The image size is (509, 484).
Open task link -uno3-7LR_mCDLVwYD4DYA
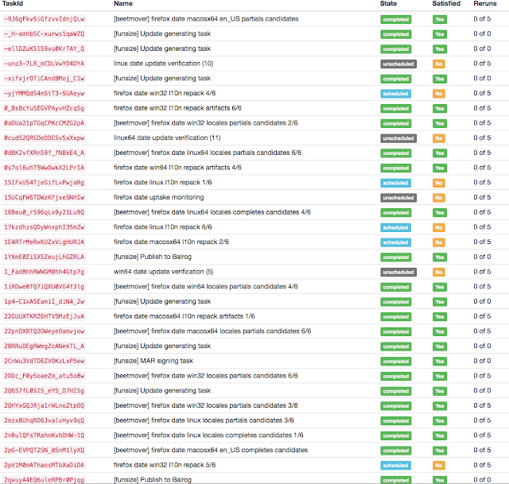45,64
